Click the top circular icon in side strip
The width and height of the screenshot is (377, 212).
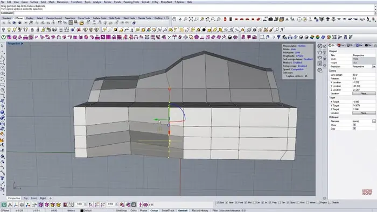point(319,46)
